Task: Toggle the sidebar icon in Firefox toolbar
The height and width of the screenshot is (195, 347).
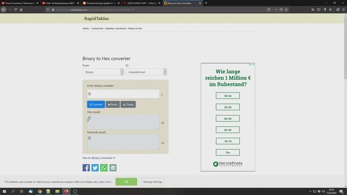Action: [x=319, y=10]
